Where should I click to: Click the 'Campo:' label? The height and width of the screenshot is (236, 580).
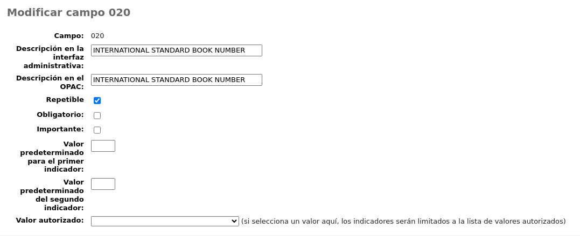pos(69,36)
